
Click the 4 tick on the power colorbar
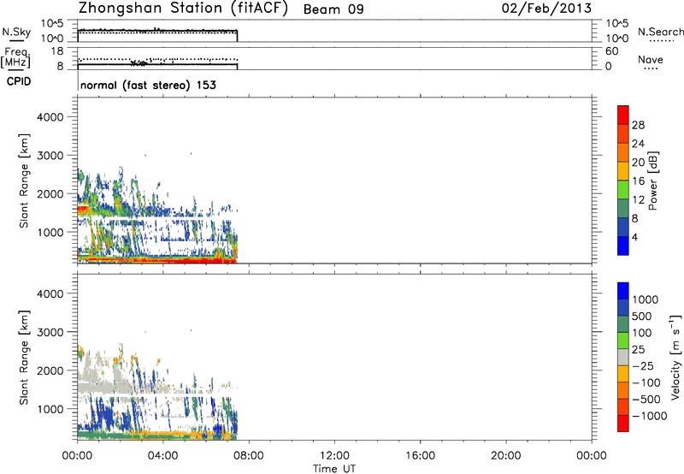pos(634,237)
